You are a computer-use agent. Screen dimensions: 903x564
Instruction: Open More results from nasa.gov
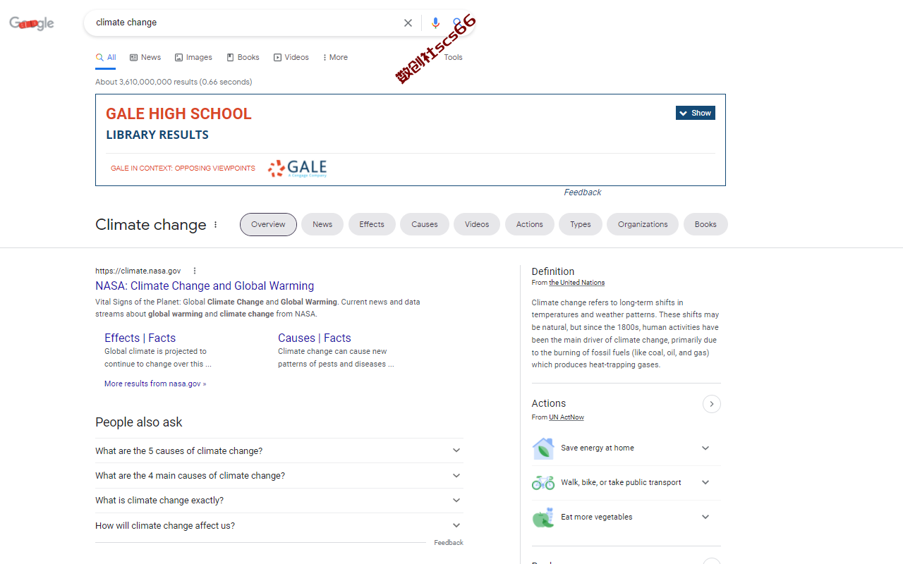[x=155, y=384]
